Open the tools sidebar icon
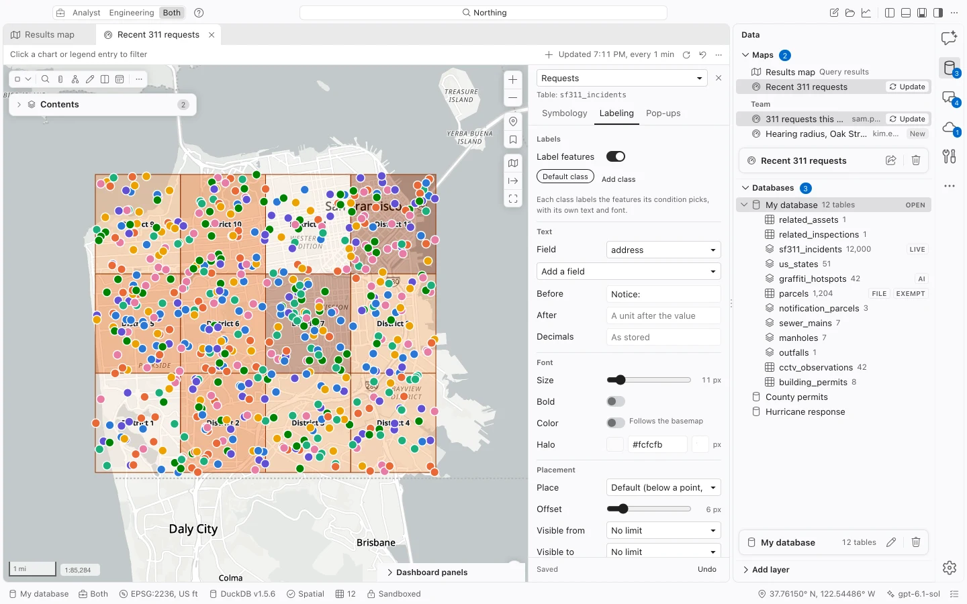The height and width of the screenshot is (604, 967). [949, 156]
